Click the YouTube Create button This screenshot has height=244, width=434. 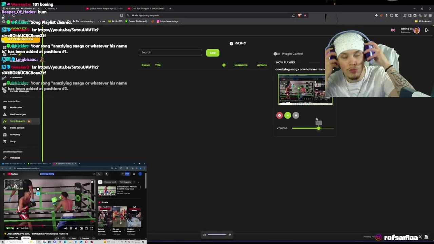tap(126, 174)
